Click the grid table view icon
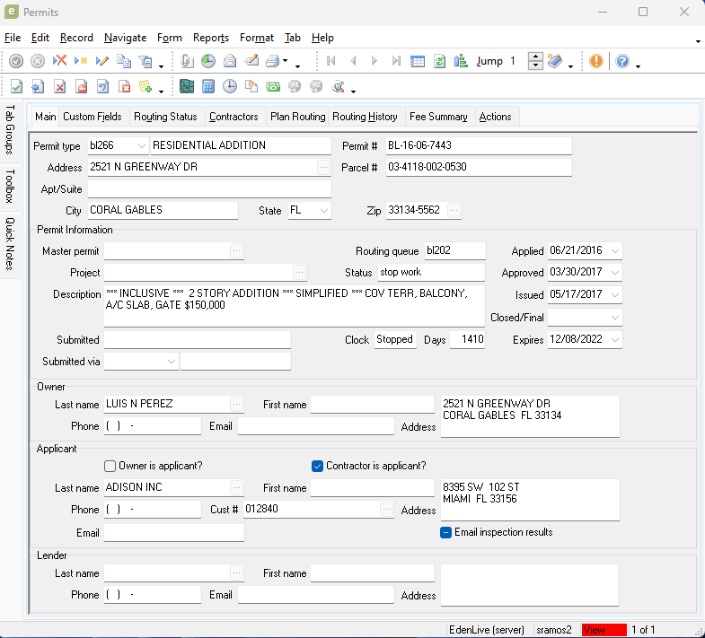 coord(418,61)
